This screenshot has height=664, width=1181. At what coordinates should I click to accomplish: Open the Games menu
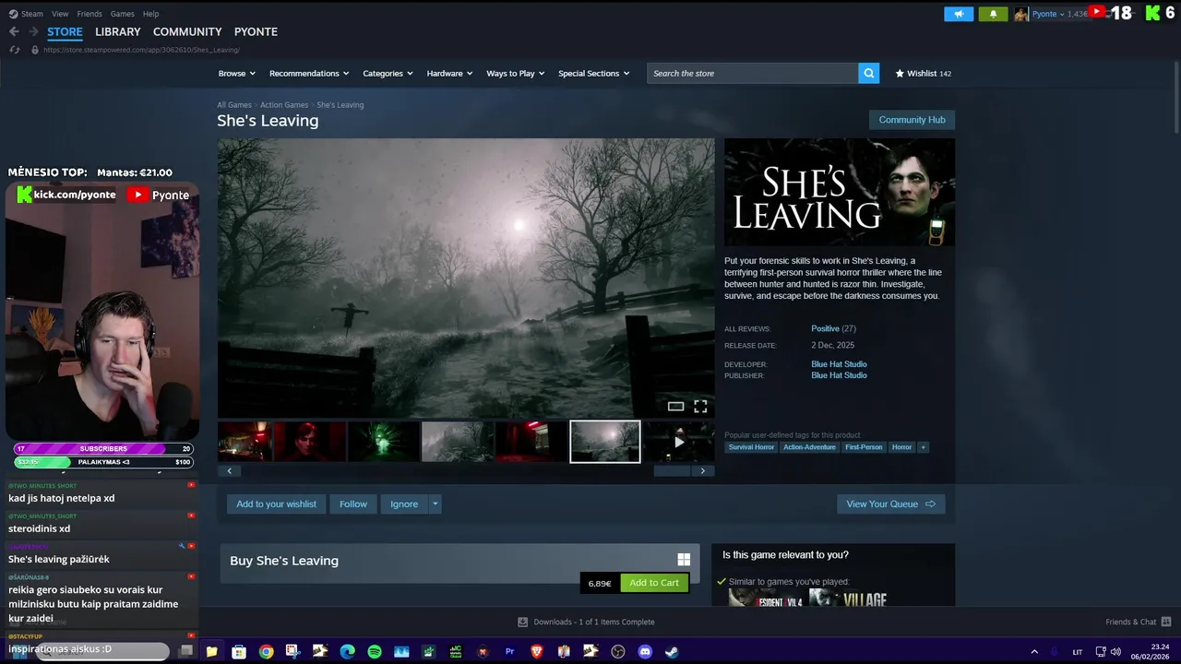(122, 14)
